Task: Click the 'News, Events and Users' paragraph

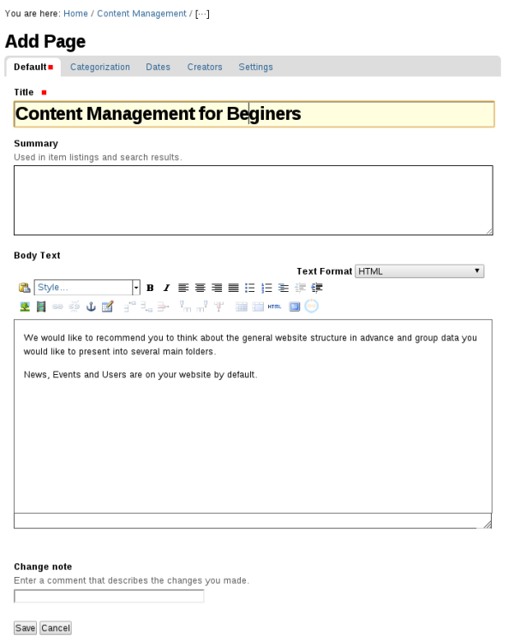Action: (140, 375)
